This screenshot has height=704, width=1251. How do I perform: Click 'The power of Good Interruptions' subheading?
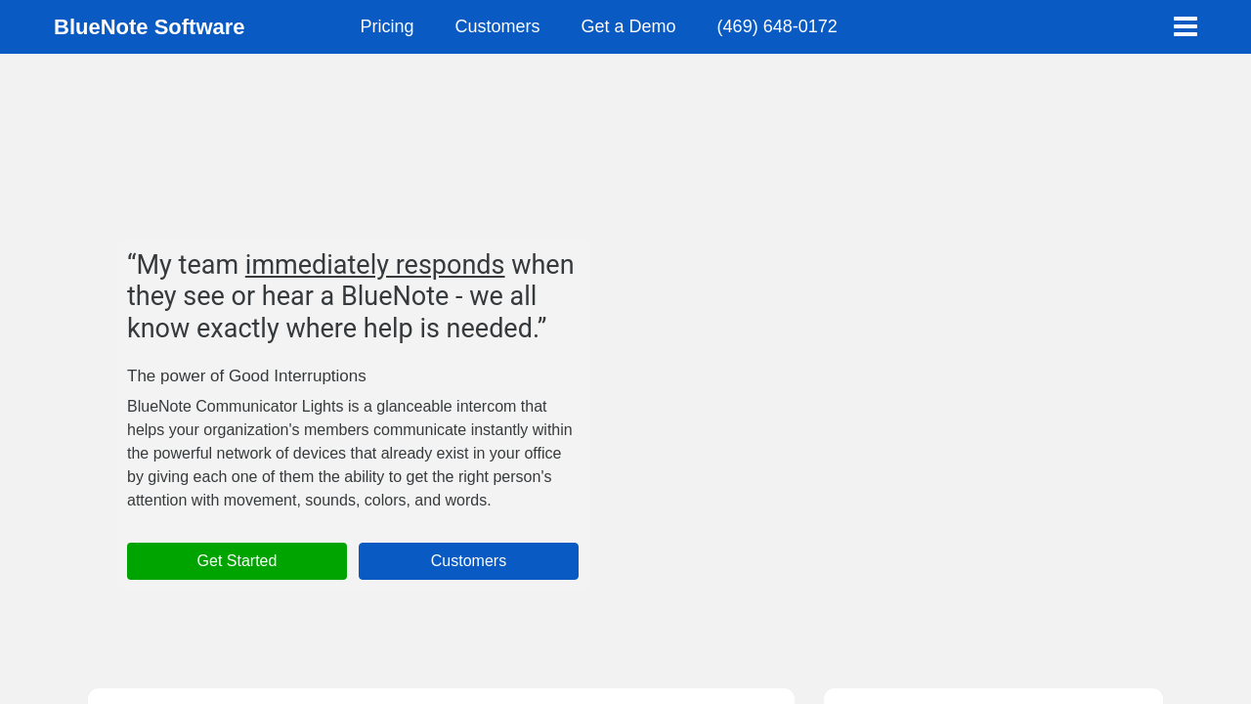pyautogui.click(x=246, y=376)
